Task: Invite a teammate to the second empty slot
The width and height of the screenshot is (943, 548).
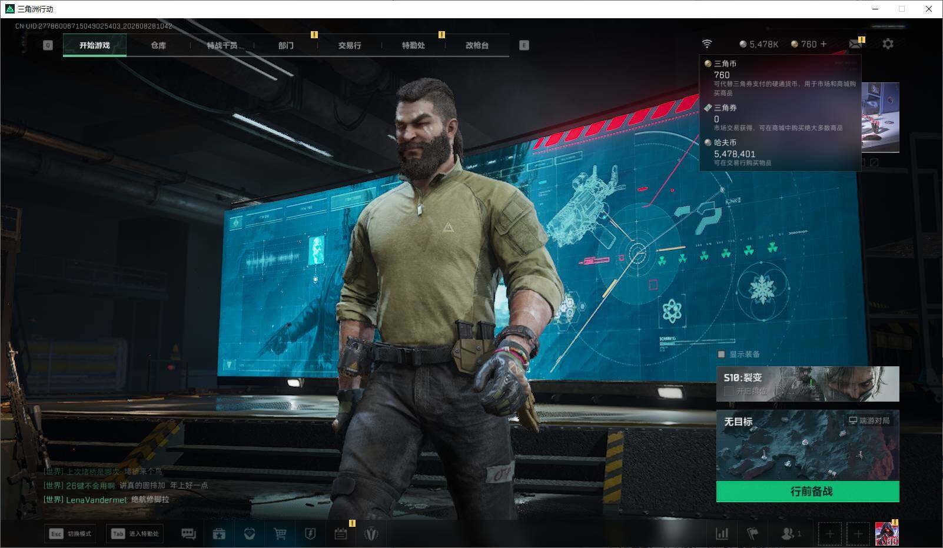Action: pos(858,534)
